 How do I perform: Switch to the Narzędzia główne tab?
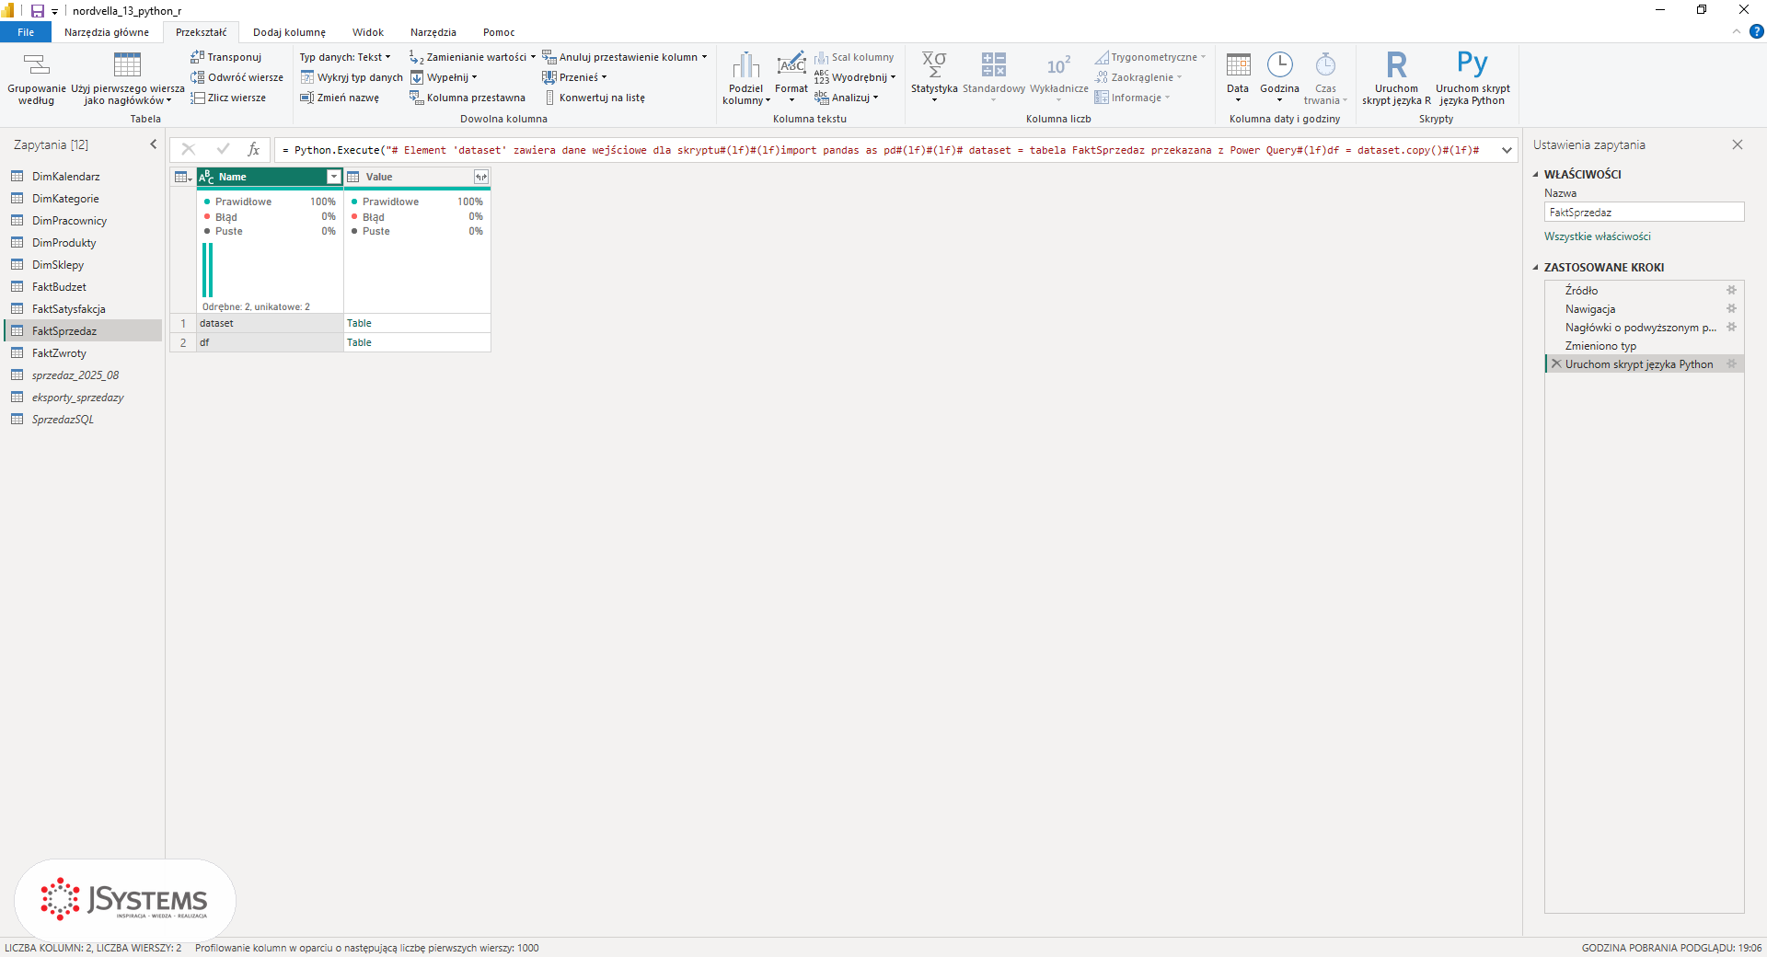(107, 32)
